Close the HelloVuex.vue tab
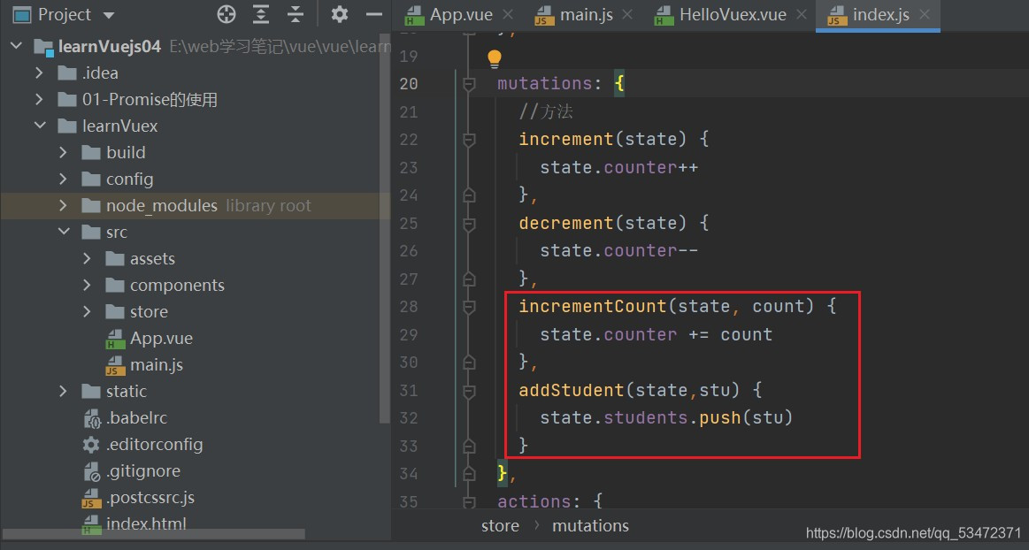Image resolution: width=1029 pixels, height=550 pixels. [x=801, y=14]
